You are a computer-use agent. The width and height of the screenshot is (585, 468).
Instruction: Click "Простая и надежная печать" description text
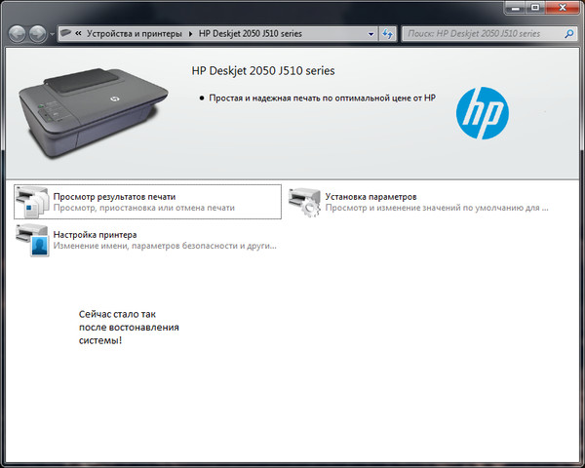pyautogui.click(x=322, y=98)
